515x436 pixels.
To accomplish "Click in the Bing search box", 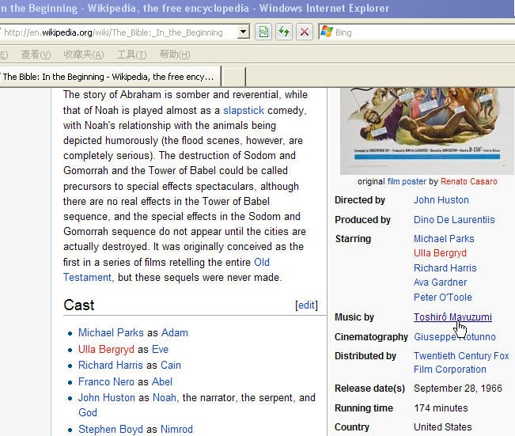I will (424, 32).
